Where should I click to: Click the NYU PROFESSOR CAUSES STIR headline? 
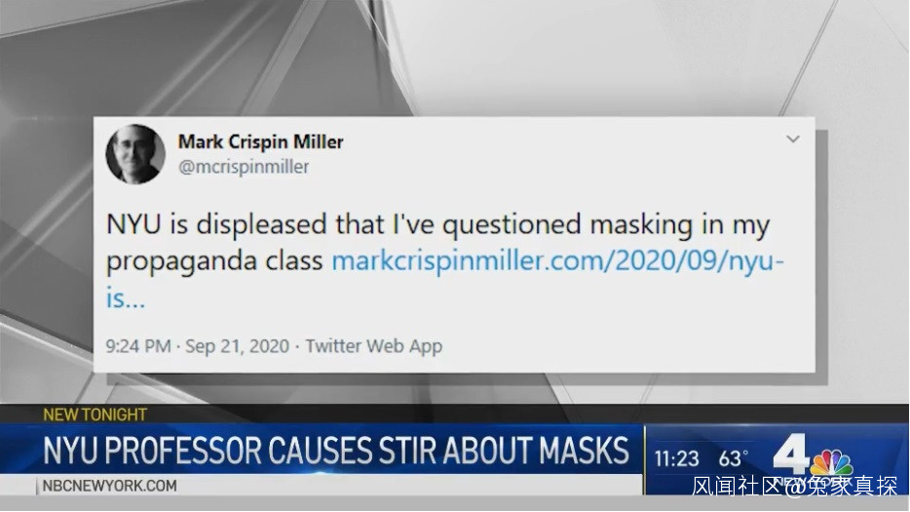pos(336,451)
